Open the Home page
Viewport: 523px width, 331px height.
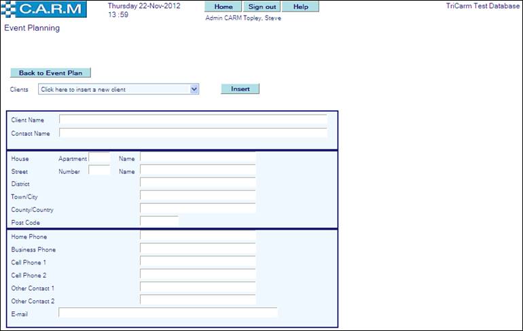click(x=223, y=7)
